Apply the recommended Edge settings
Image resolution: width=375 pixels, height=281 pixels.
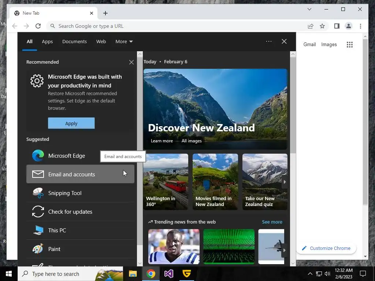[71, 123]
